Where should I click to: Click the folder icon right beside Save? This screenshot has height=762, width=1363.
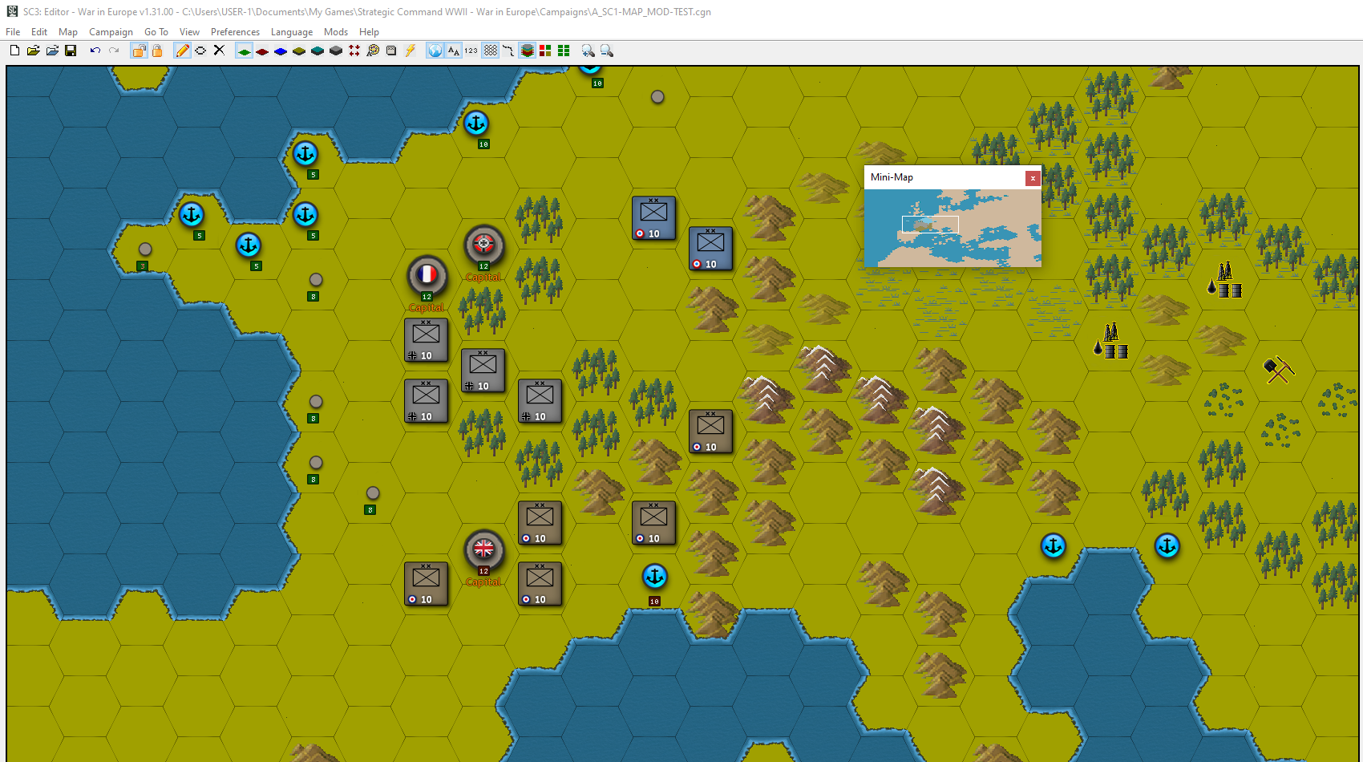52,51
